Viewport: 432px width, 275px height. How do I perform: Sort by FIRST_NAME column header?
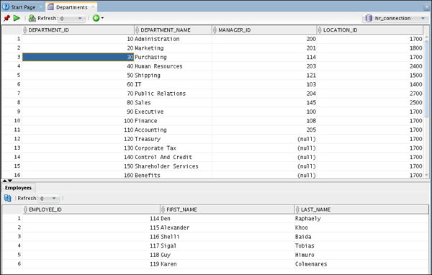(228, 209)
